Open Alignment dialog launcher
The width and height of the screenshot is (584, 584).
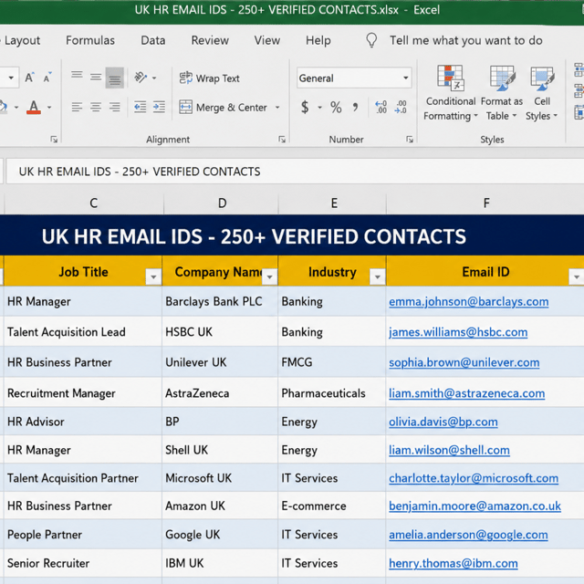coord(282,140)
